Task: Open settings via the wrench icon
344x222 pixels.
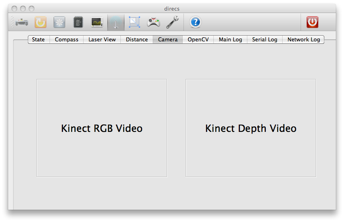Action: tap(172, 22)
